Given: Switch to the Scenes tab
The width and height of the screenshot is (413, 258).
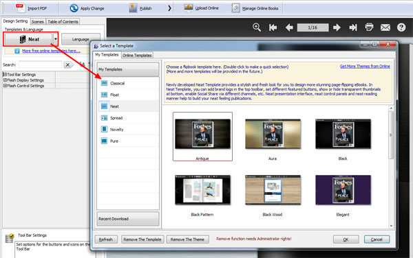Looking at the screenshot, I should (38, 21).
